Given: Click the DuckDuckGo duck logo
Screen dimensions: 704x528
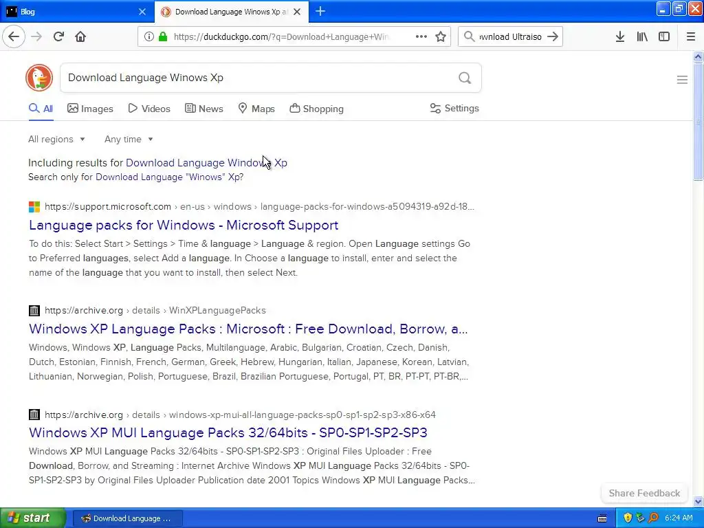Looking at the screenshot, I should point(39,78).
